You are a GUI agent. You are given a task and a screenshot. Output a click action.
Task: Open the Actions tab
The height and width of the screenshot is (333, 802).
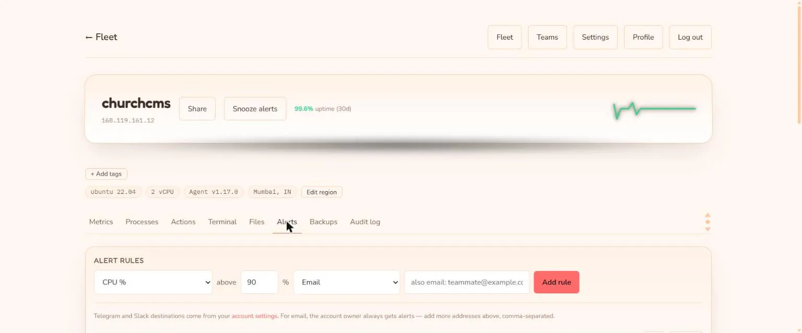tap(183, 222)
